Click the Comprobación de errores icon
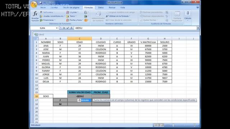This screenshot has height=129, width=230. pos(167,16)
